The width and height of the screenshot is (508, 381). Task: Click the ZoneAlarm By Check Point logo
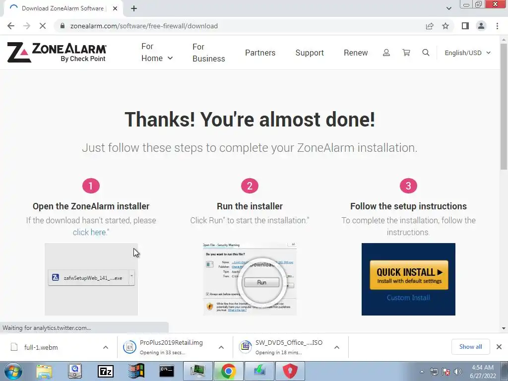tap(57, 52)
